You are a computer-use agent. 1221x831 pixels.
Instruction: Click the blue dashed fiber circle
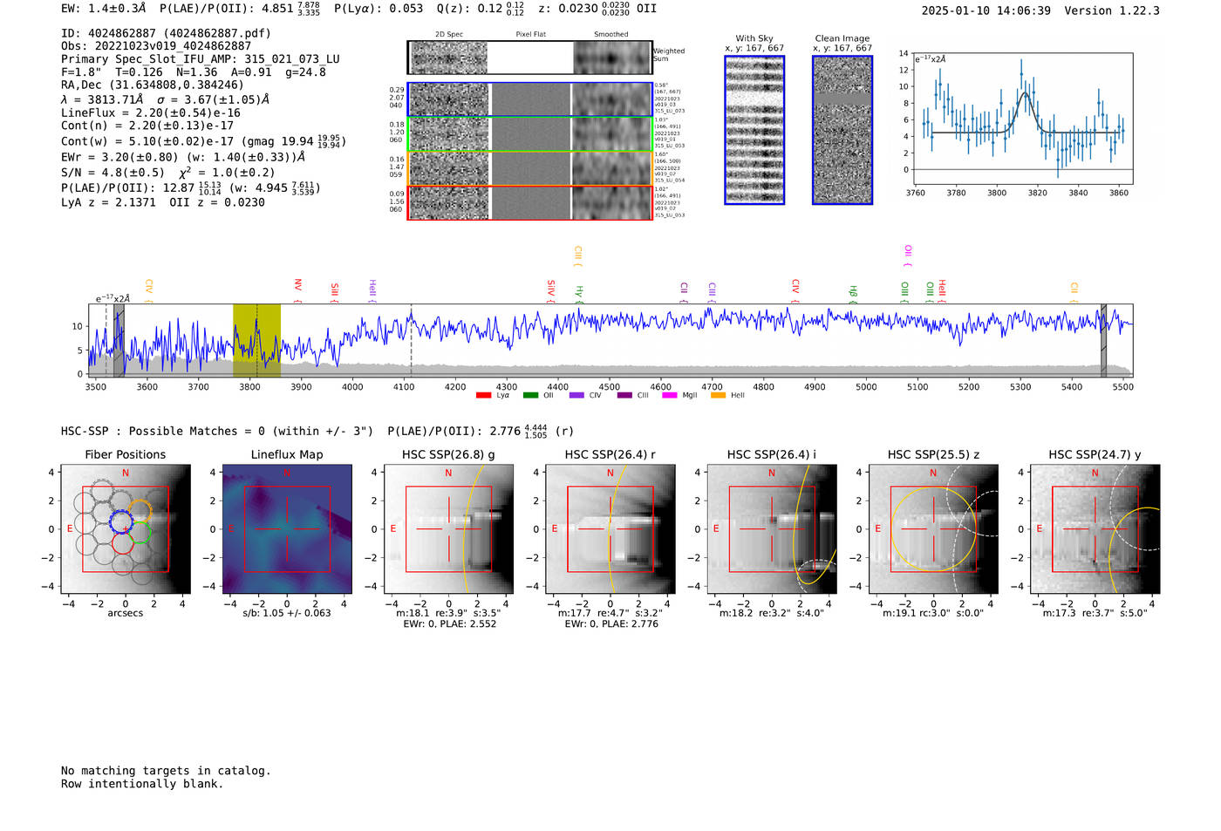click(x=121, y=521)
